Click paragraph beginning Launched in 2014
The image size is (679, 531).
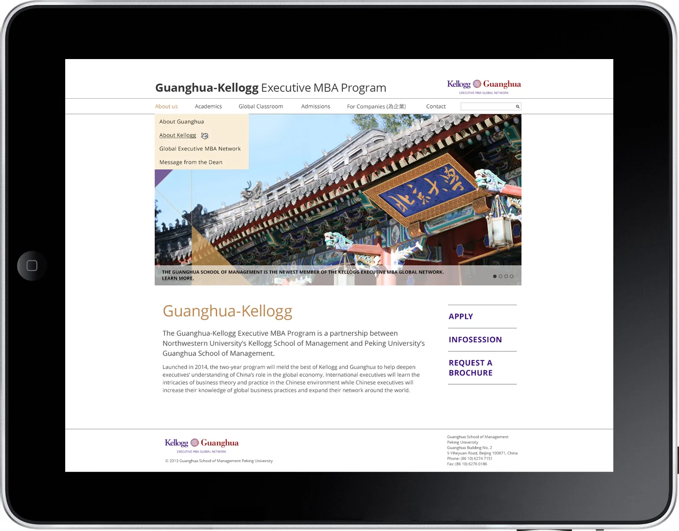[x=291, y=379]
